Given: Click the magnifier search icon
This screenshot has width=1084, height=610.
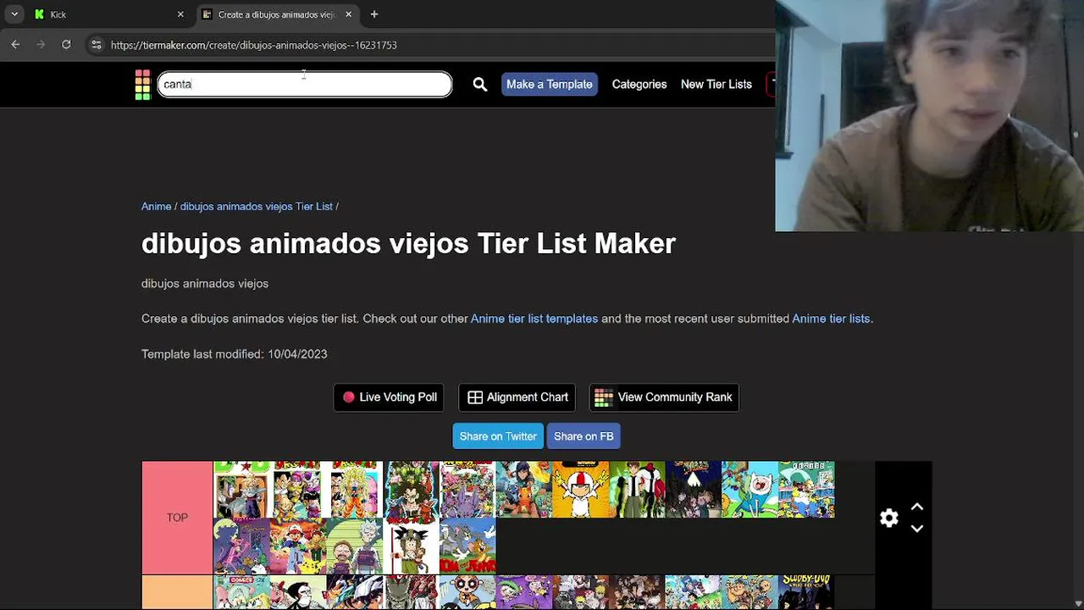Looking at the screenshot, I should click(480, 85).
